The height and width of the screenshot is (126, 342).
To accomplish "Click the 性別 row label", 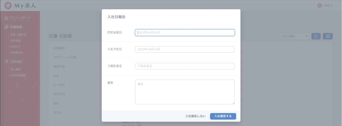I will [56, 103].
